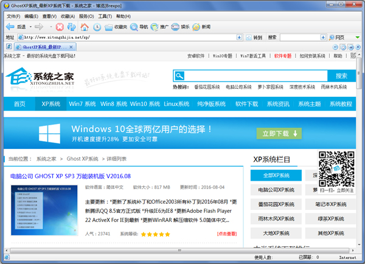
Task: Open the 收藏夹 favorites folder
Action: tap(116, 27)
